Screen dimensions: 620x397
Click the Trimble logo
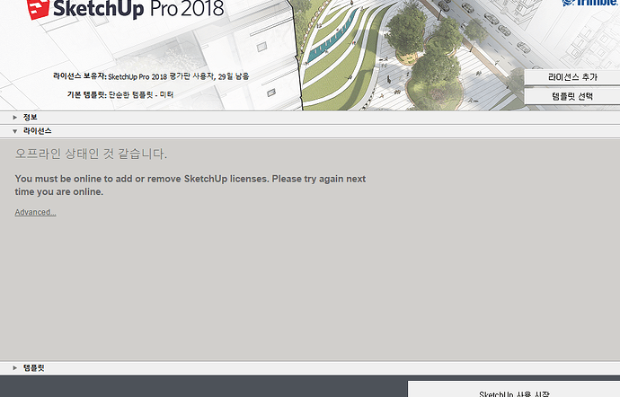[x=590, y=3]
